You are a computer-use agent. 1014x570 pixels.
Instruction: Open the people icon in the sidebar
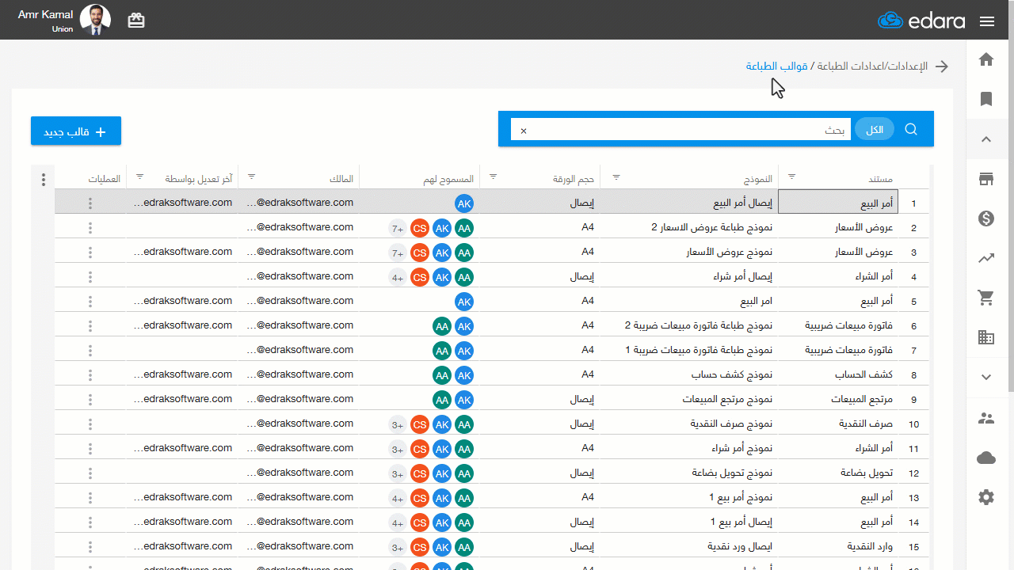986,418
